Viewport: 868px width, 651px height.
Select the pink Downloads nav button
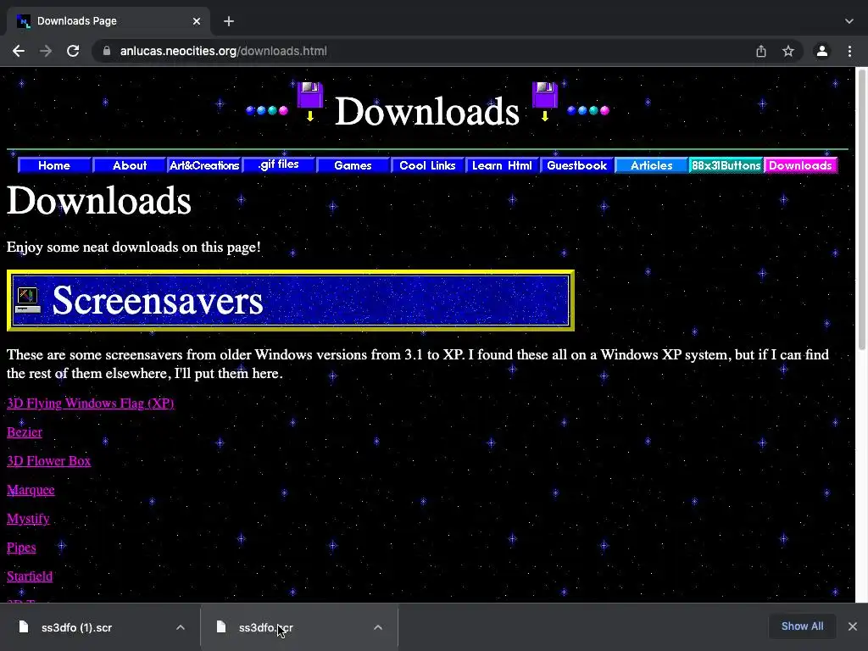(x=800, y=165)
